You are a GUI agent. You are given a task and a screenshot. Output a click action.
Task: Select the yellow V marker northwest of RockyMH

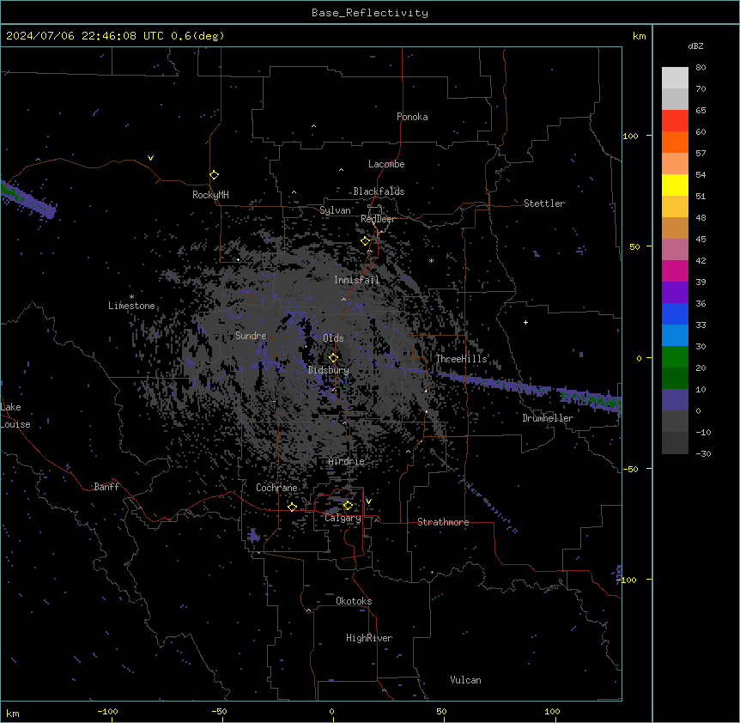point(150,158)
